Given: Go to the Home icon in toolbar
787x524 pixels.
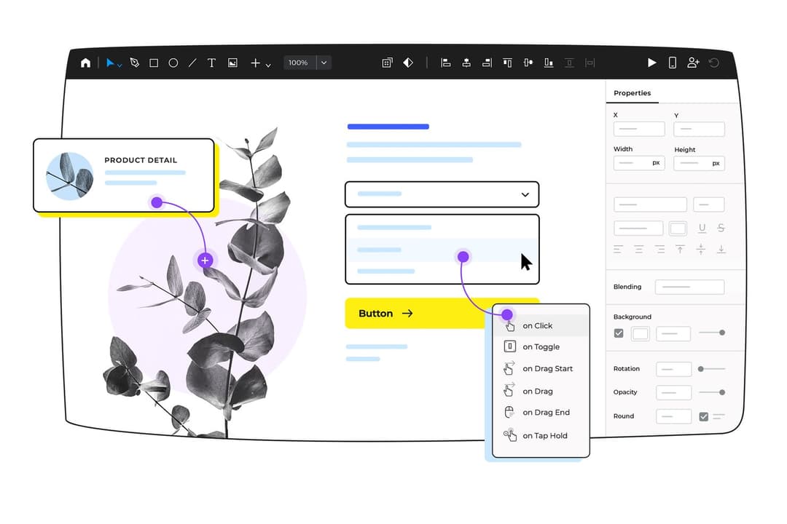Looking at the screenshot, I should [86, 63].
